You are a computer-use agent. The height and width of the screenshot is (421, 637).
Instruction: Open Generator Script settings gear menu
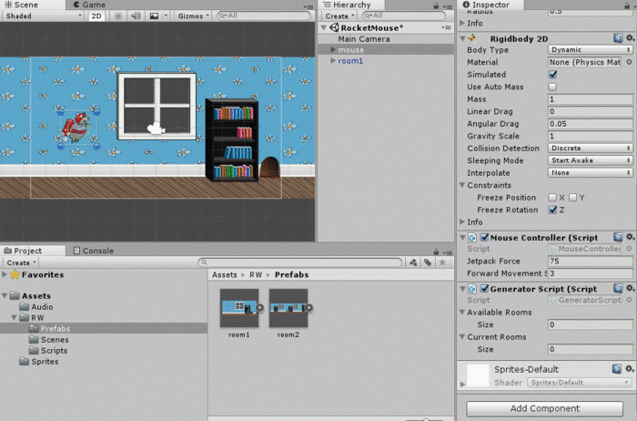pos(630,288)
